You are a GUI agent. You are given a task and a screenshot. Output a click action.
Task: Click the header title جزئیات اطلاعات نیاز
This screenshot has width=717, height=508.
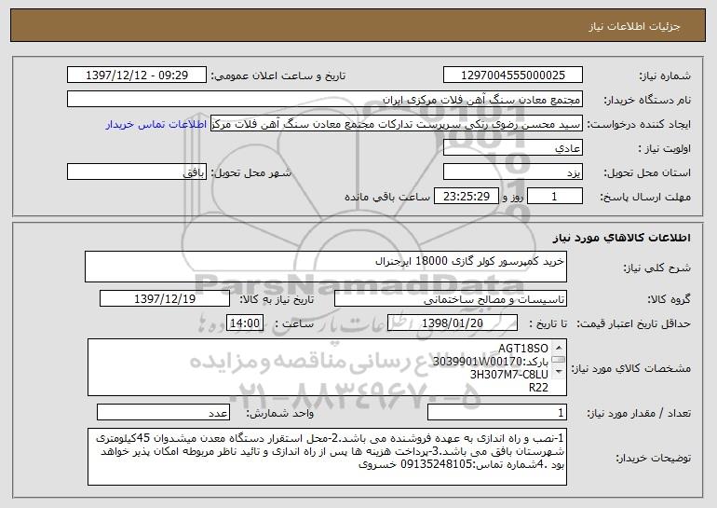click(x=634, y=26)
